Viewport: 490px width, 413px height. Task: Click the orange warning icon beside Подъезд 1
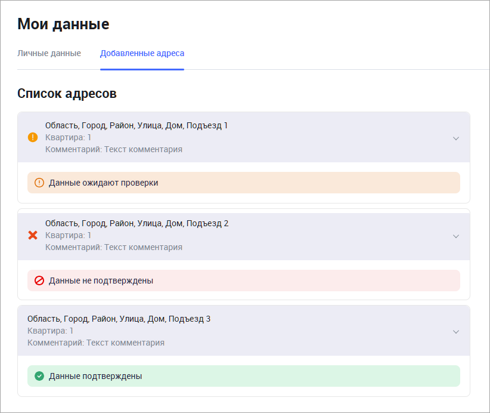(33, 137)
